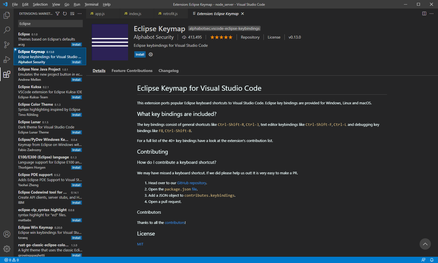Click the Split Editor Right icon
This screenshot has width=438, height=263.
coord(424,14)
